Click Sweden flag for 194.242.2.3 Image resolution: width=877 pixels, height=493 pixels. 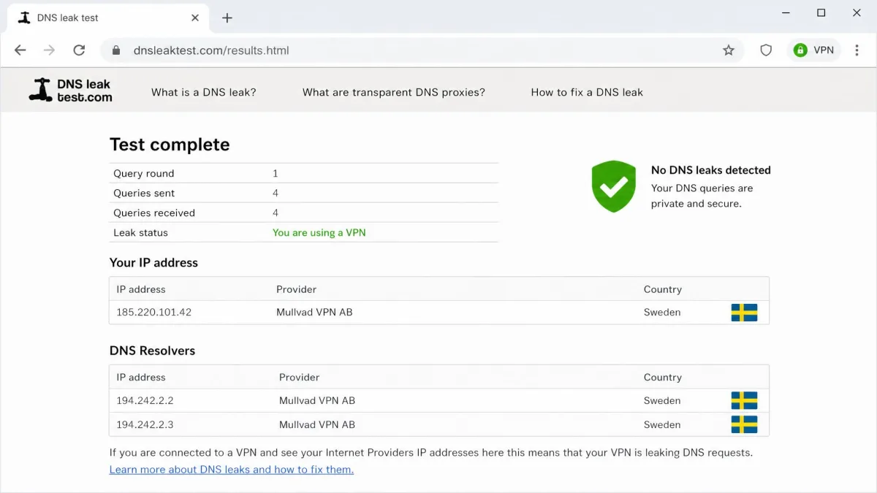point(744,424)
